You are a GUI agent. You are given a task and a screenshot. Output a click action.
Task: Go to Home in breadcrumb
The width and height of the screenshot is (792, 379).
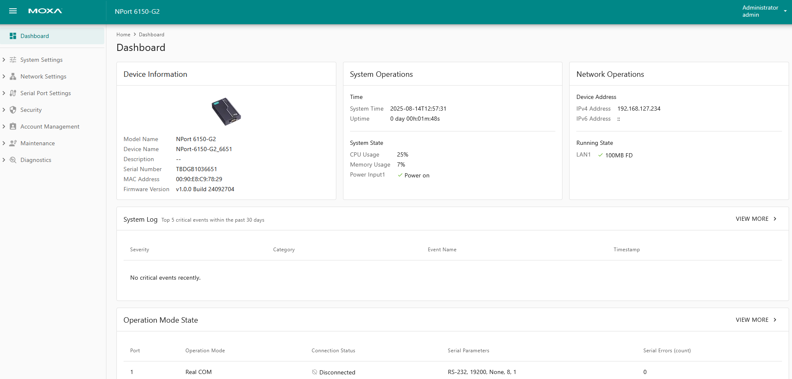(x=123, y=35)
